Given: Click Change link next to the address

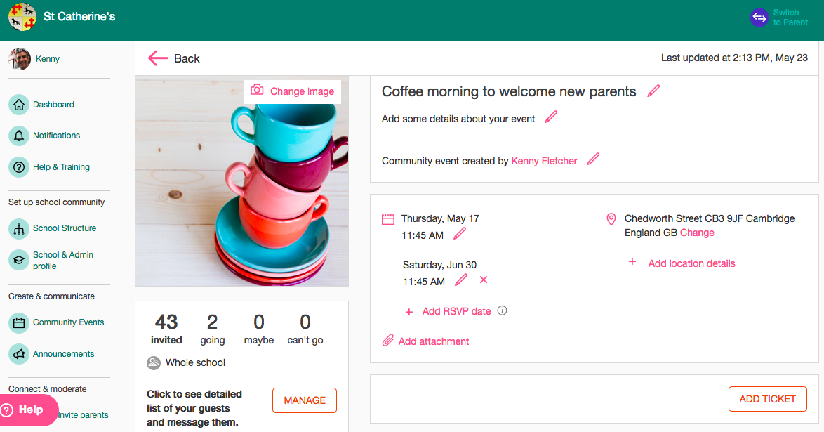Looking at the screenshot, I should coord(697,233).
